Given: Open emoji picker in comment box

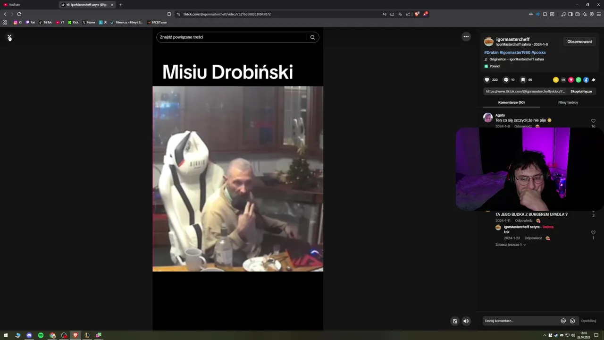Looking at the screenshot, I should point(572,321).
